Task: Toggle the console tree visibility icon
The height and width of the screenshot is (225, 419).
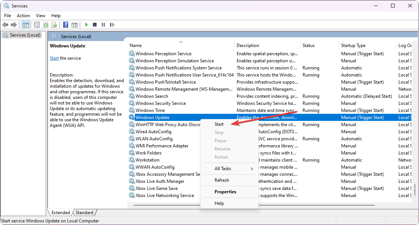Action: coord(25,25)
